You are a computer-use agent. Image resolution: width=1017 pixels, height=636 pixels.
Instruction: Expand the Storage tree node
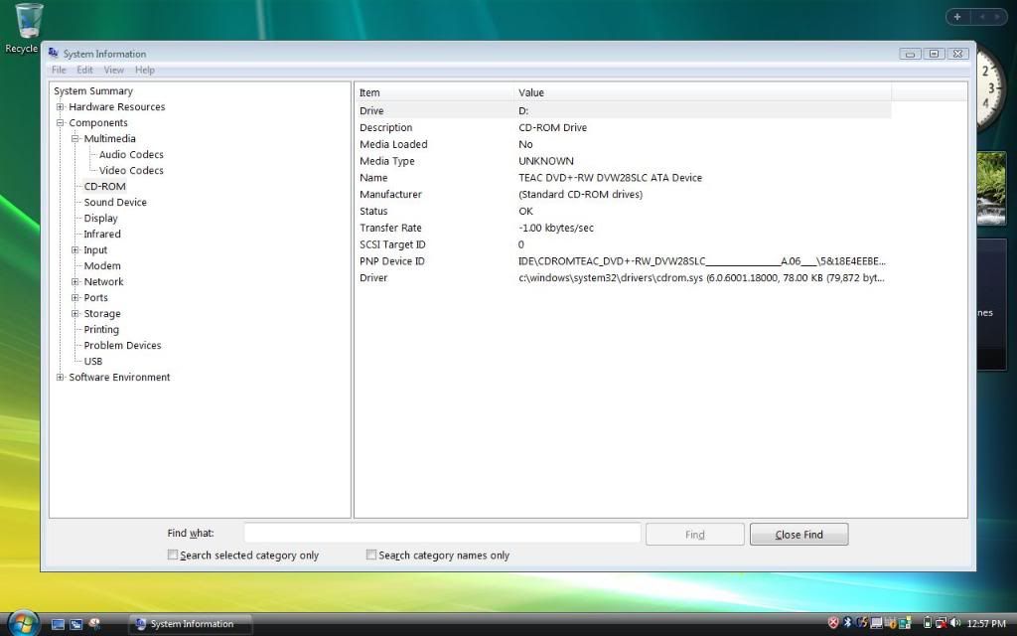pos(75,314)
